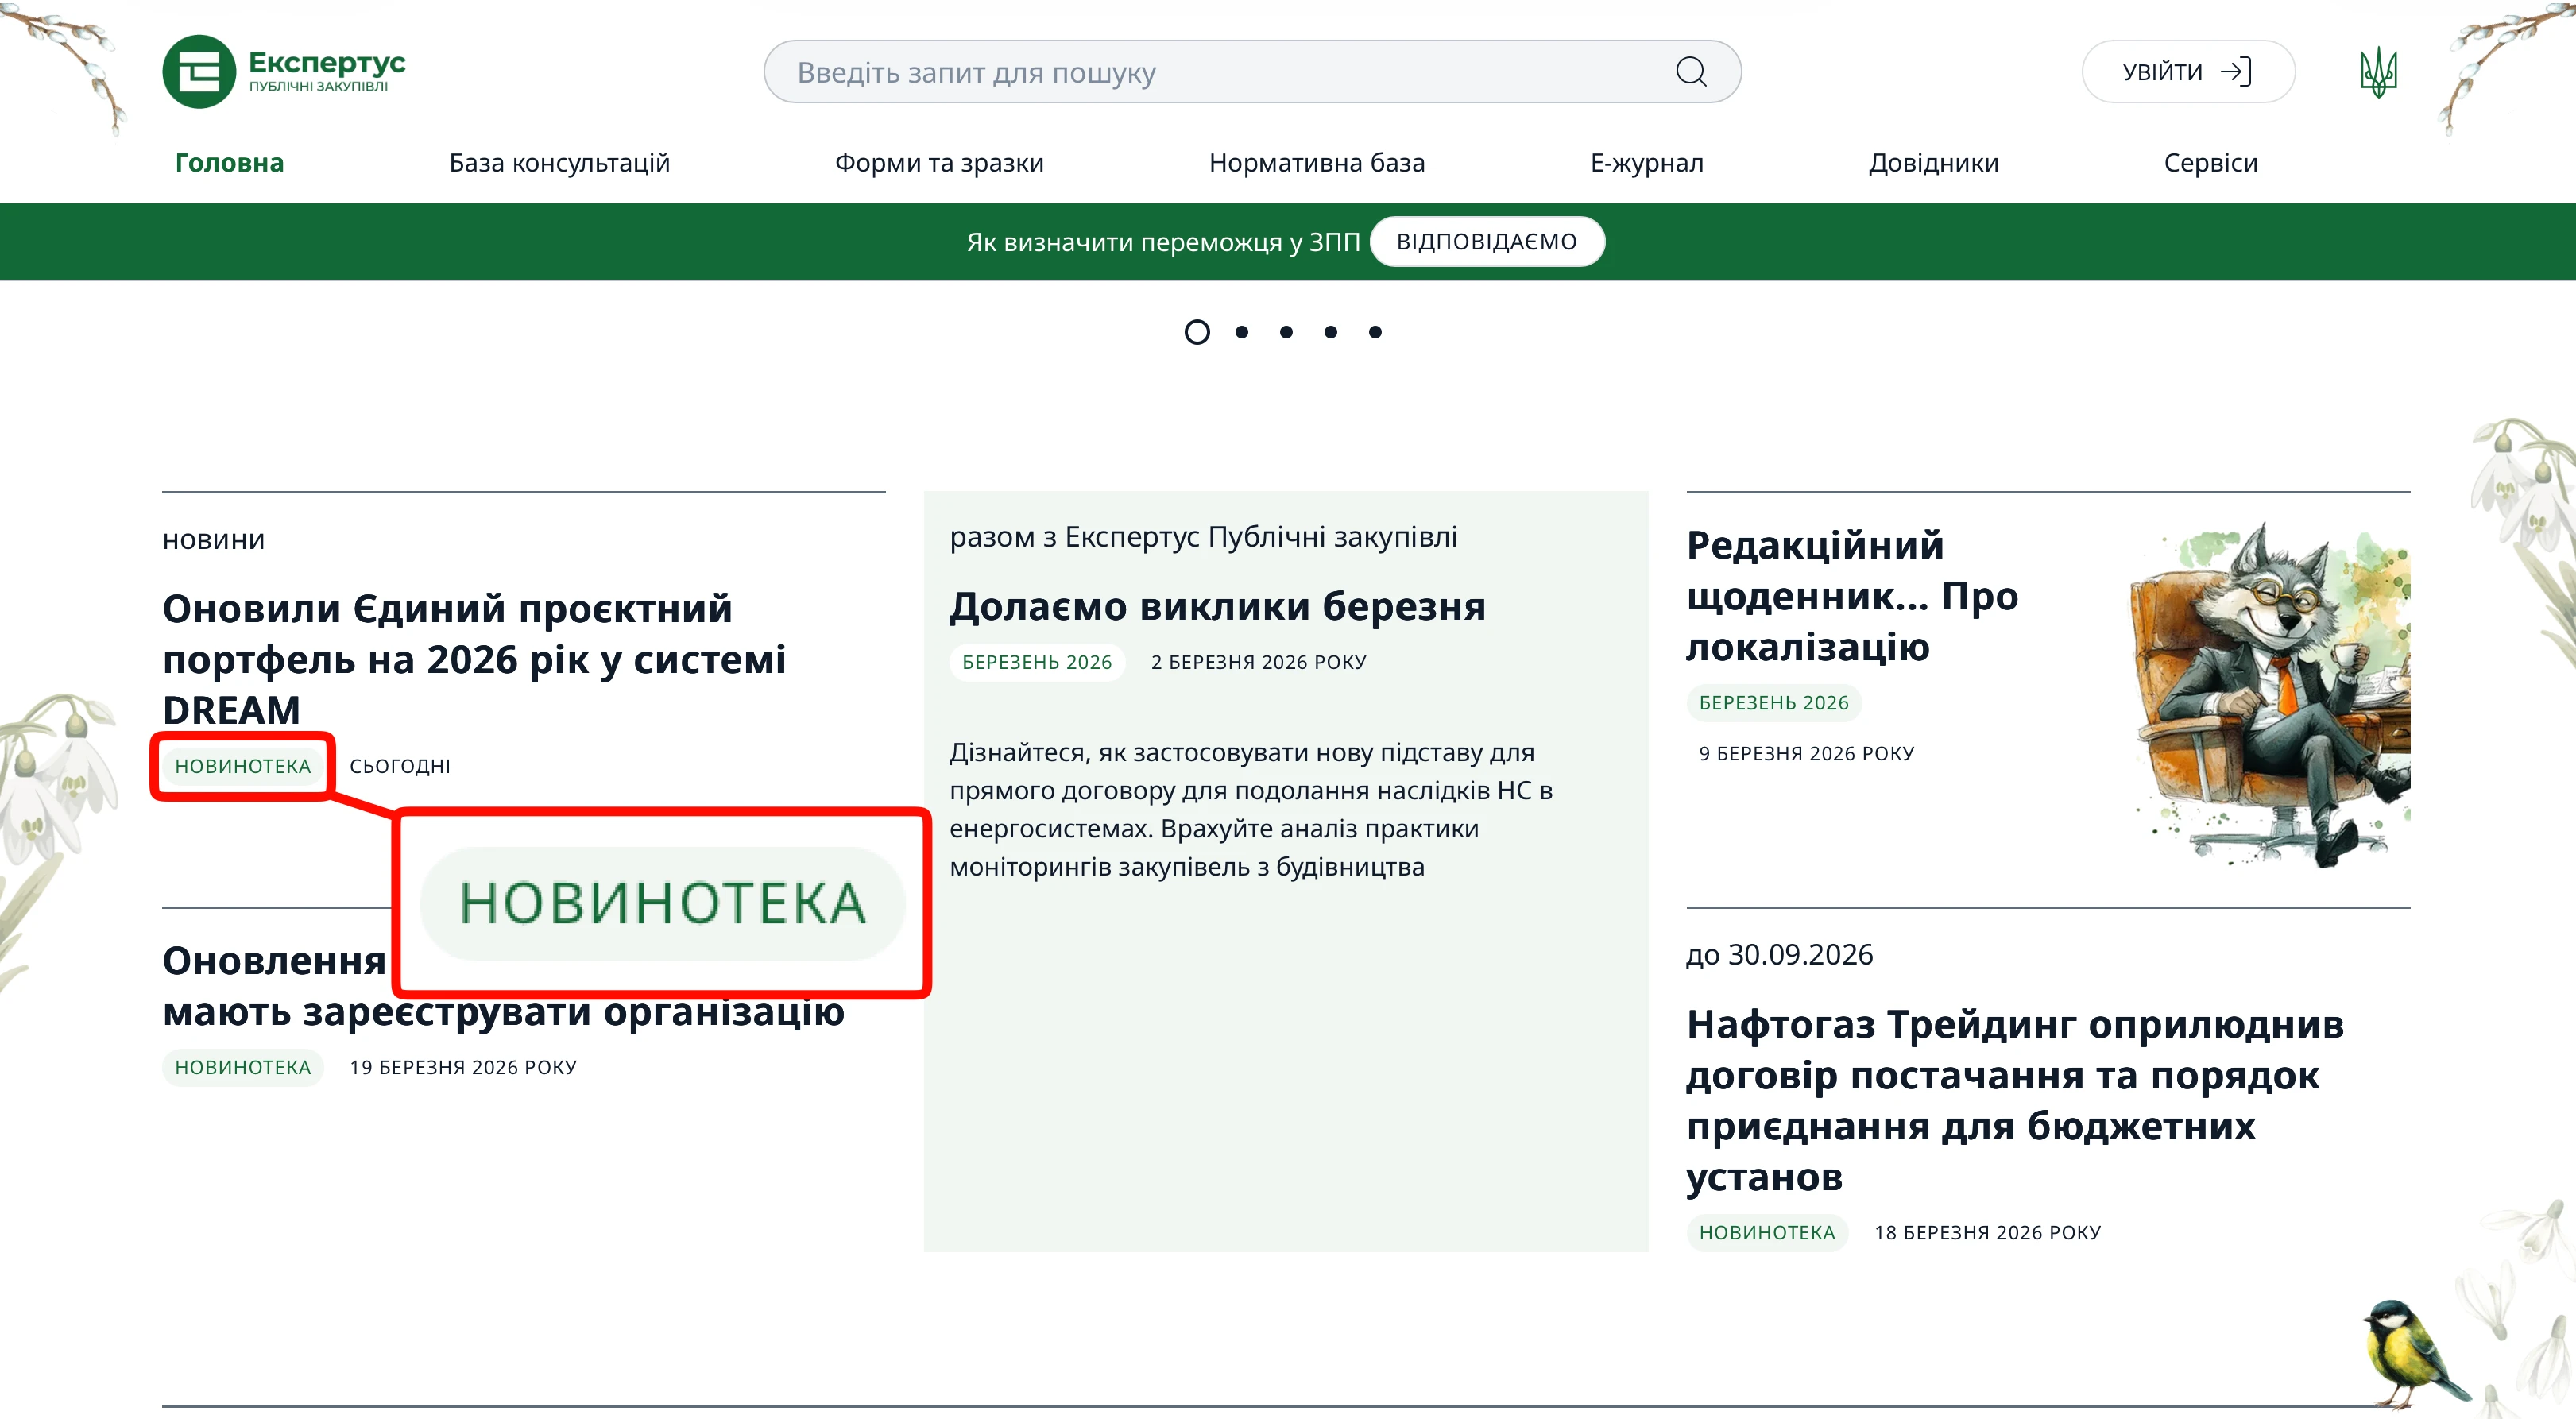Click the last carousel navigation dot
This screenshot has height=1419, width=2576.
tap(1378, 332)
